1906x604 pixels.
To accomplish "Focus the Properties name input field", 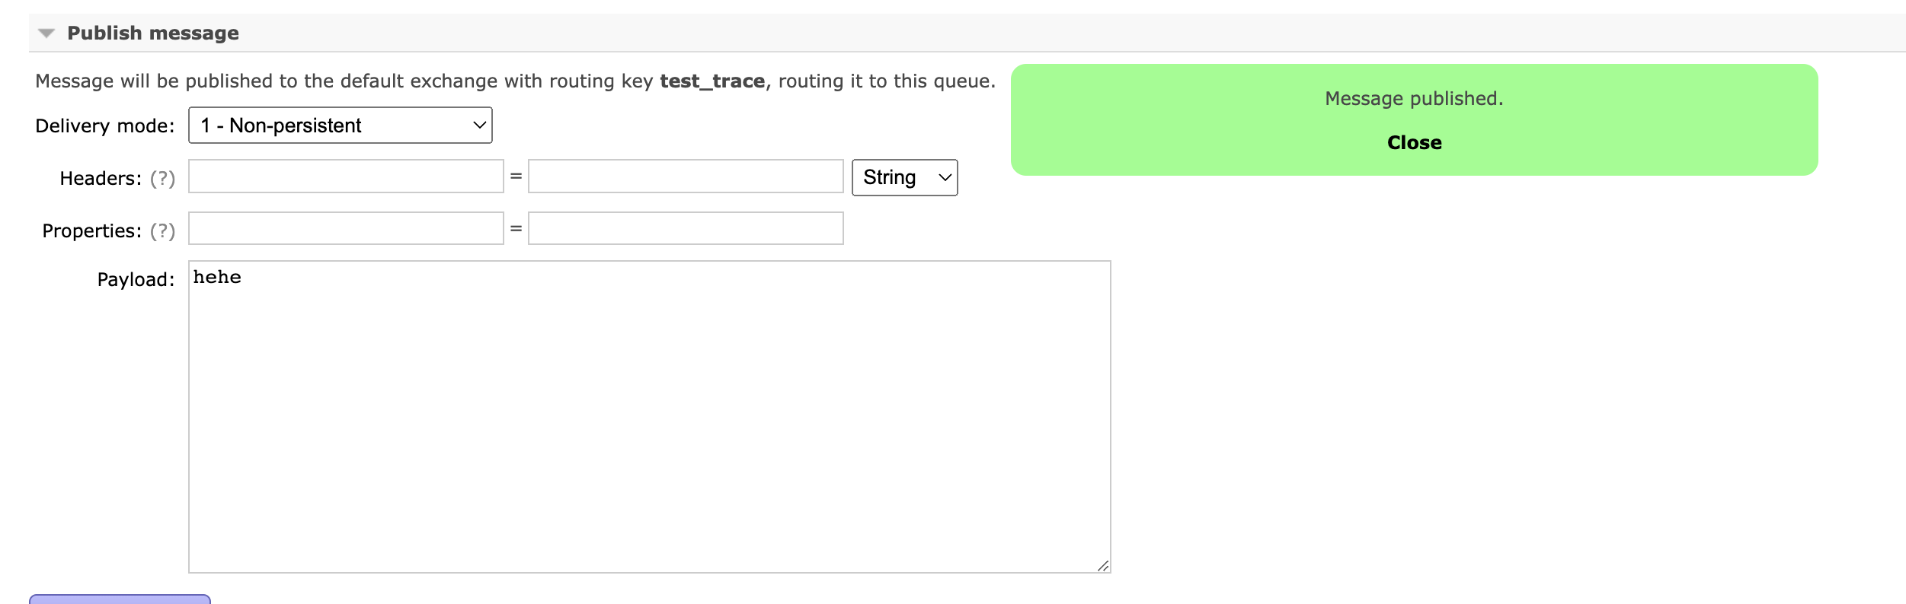I will pyautogui.click(x=346, y=229).
